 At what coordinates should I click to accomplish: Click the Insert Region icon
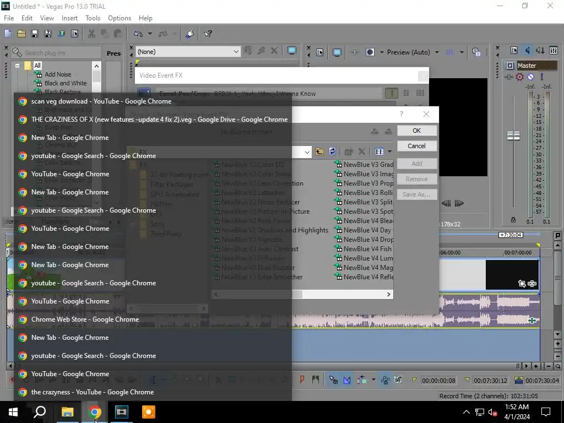tap(316, 379)
